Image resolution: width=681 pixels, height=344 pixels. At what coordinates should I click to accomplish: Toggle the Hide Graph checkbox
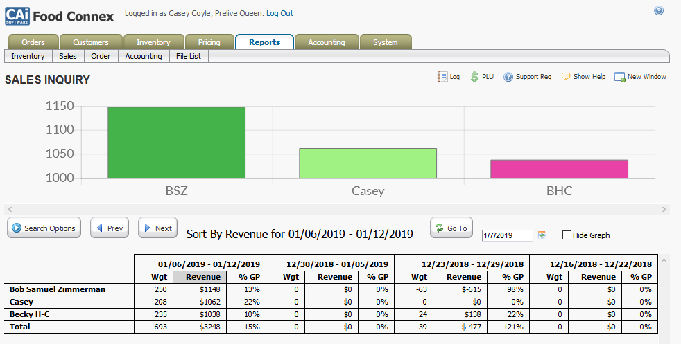tap(567, 235)
